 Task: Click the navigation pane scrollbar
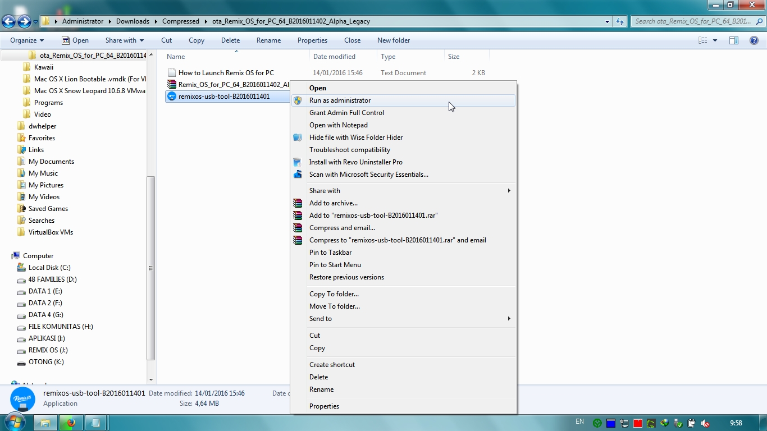(x=150, y=268)
